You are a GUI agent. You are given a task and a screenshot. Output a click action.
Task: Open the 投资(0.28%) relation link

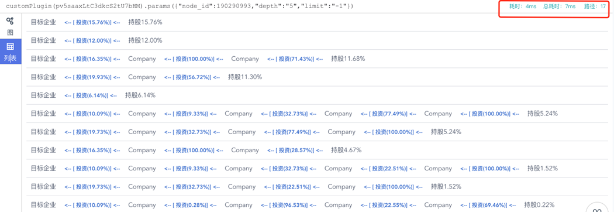tap(191, 206)
